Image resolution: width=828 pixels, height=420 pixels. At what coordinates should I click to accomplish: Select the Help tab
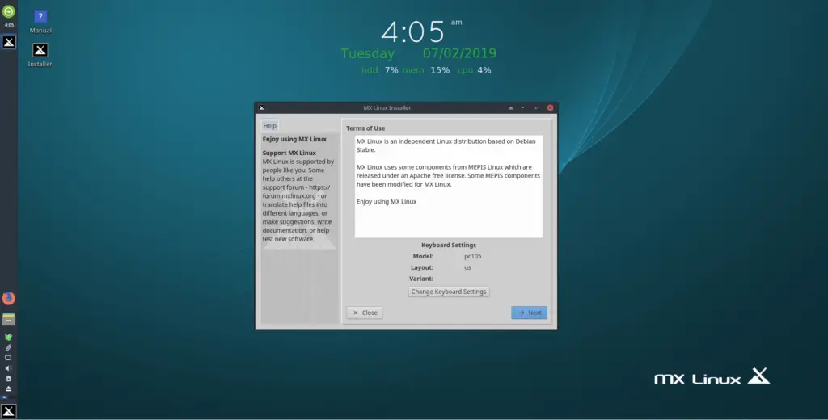coord(270,126)
